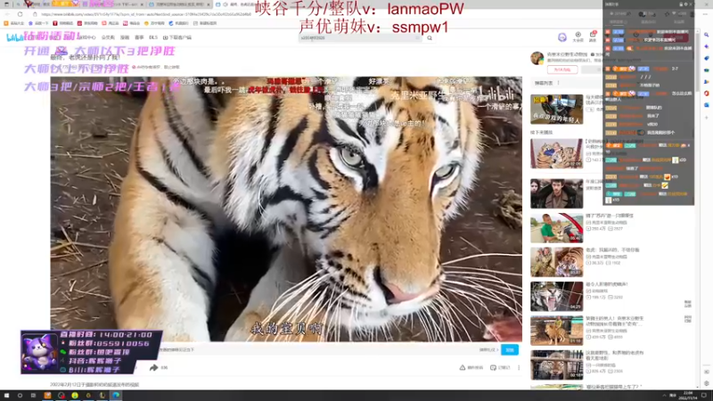The width and height of the screenshot is (713, 401).
Task: Click the browser address bar URL
Action: pyautogui.click(x=145, y=14)
